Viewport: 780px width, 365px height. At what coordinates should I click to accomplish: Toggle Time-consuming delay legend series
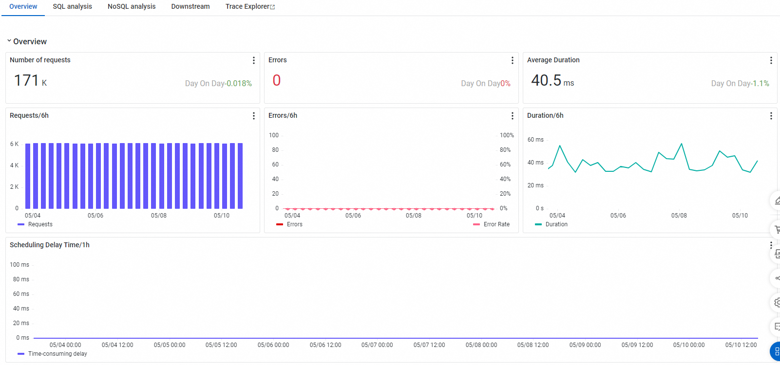click(52, 354)
